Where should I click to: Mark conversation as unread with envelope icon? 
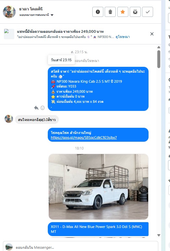pos(135,12)
